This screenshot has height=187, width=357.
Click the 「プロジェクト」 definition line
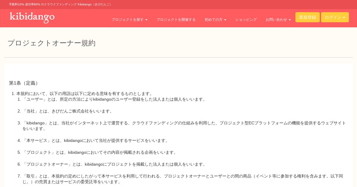100,153
